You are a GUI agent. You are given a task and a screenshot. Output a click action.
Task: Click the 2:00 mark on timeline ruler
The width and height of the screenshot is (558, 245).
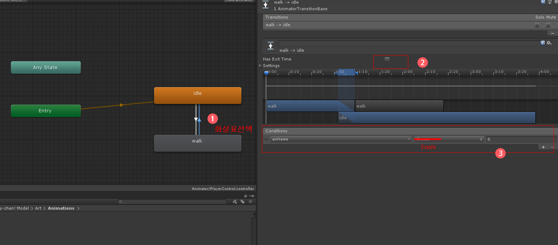[408, 72]
